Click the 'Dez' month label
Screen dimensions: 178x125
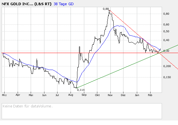point(123,95)
